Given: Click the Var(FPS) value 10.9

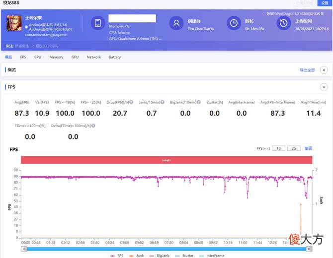Looking at the screenshot, I should tap(42, 113).
